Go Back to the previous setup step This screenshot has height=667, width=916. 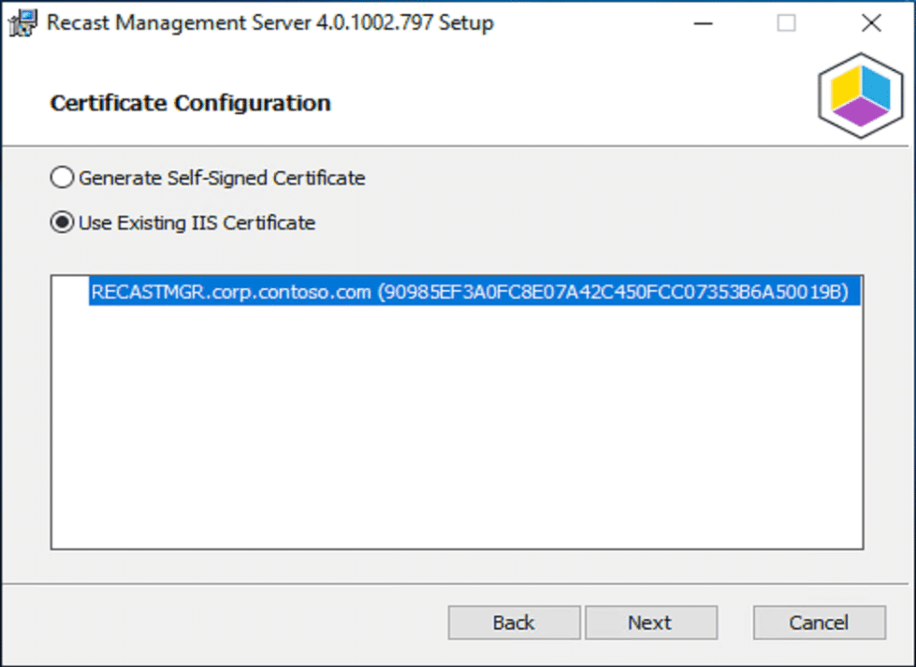[x=514, y=623]
